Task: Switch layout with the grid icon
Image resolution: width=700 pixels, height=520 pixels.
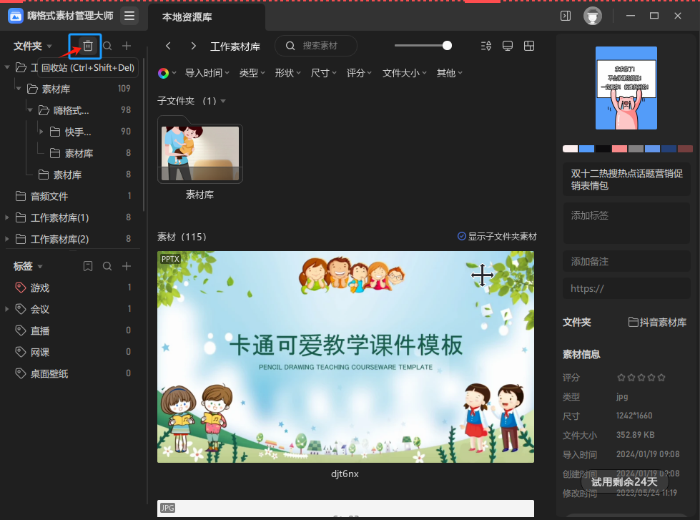Action: click(529, 46)
